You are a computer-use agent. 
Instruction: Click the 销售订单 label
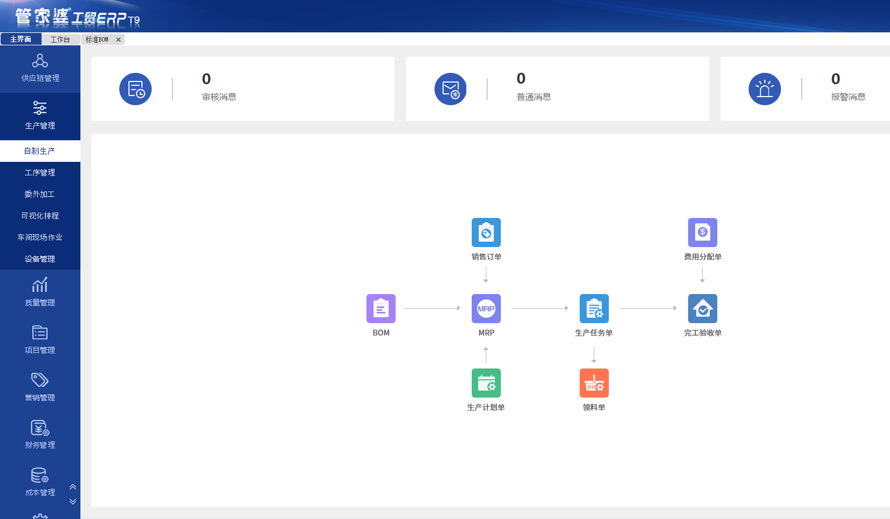click(486, 257)
